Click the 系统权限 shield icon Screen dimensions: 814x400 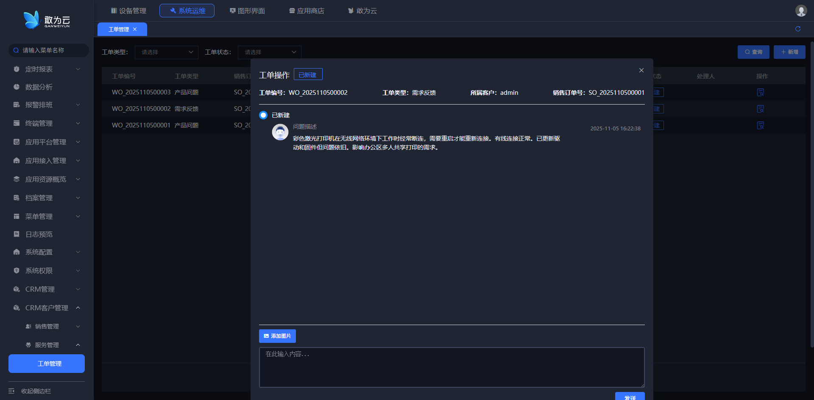[x=17, y=270]
